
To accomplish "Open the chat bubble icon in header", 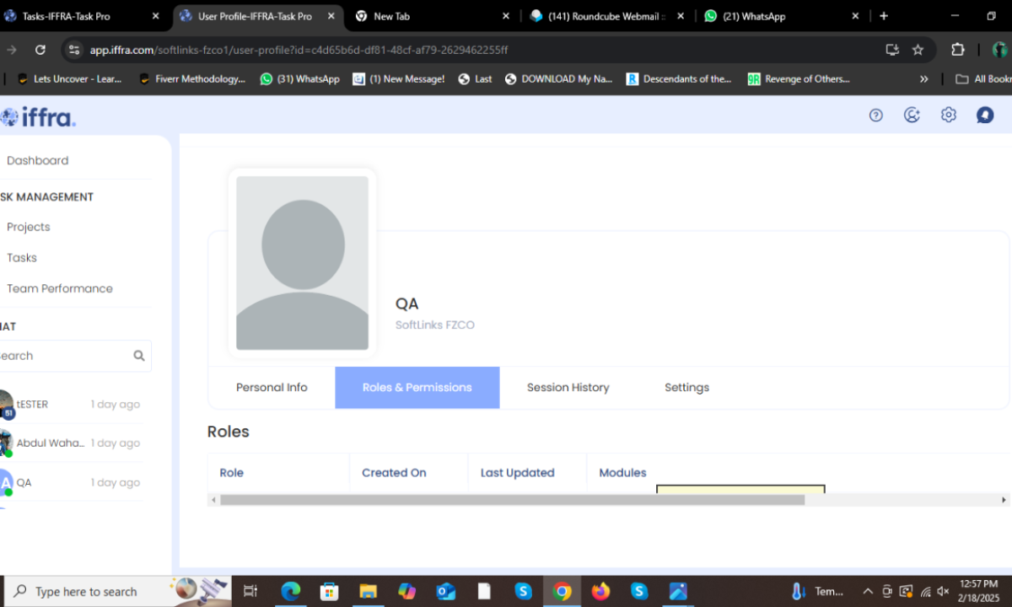I will (984, 115).
